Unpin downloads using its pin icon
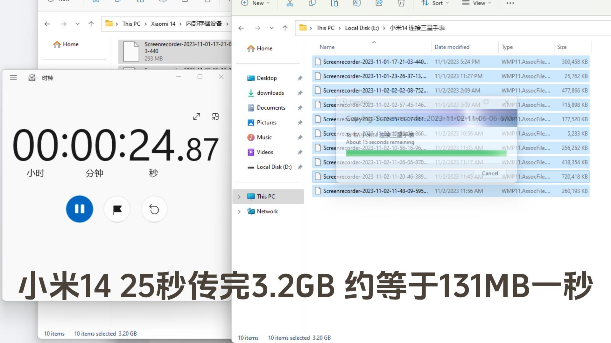 pyautogui.click(x=299, y=93)
